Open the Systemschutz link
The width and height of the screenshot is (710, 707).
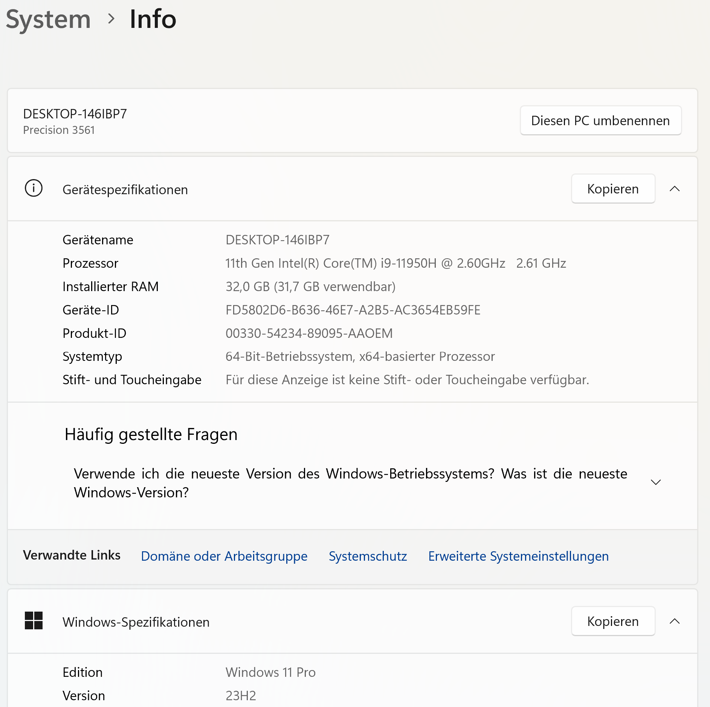coord(368,556)
